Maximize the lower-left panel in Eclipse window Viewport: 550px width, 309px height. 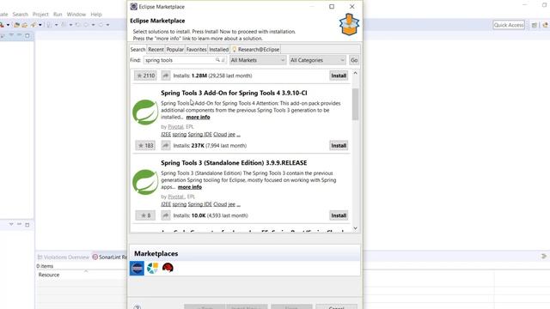tap(27, 225)
